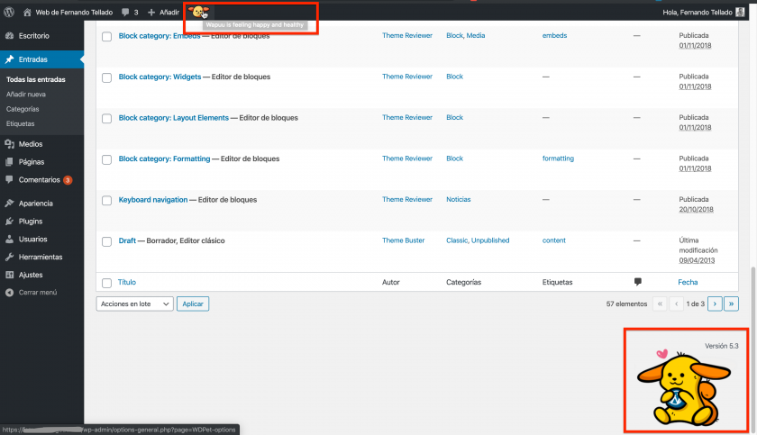Viewport: 757px width, 435px height.
Task: Click the Añadir plus icon
Action: (151, 13)
